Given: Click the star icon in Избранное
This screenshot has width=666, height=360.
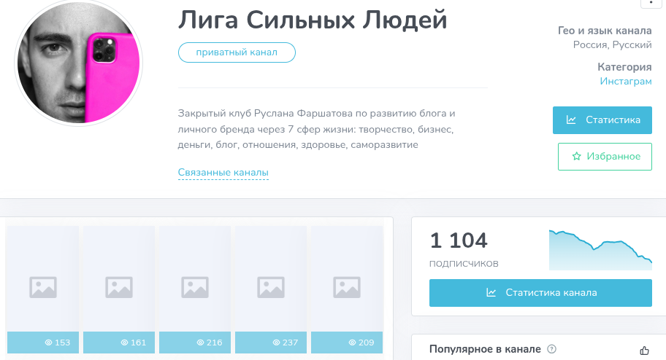Looking at the screenshot, I should [576, 157].
